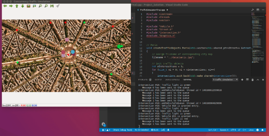Click the [all] build target in status bar
This screenshot has height=136, width=269.
click(163, 130)
